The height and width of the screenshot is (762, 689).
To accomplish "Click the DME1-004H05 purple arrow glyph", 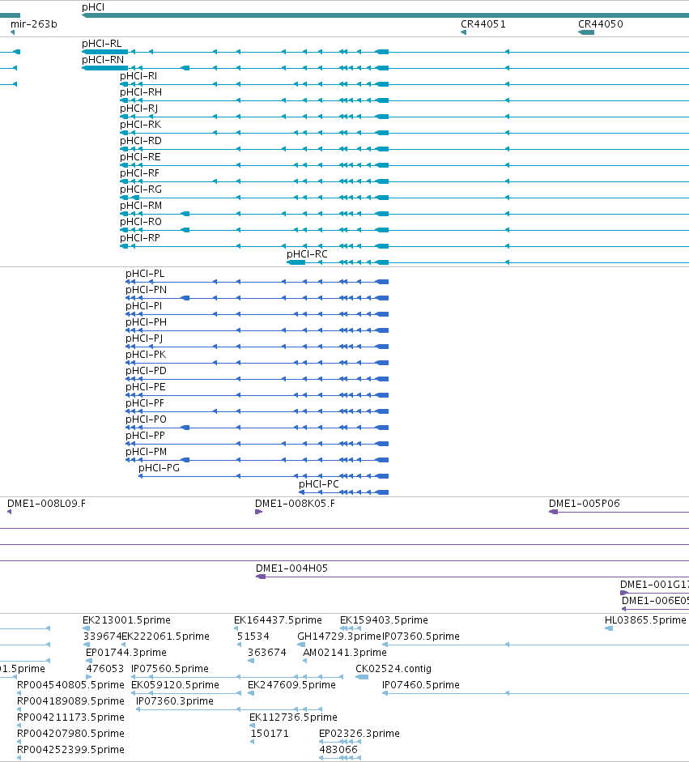I will tap(261, 577).
